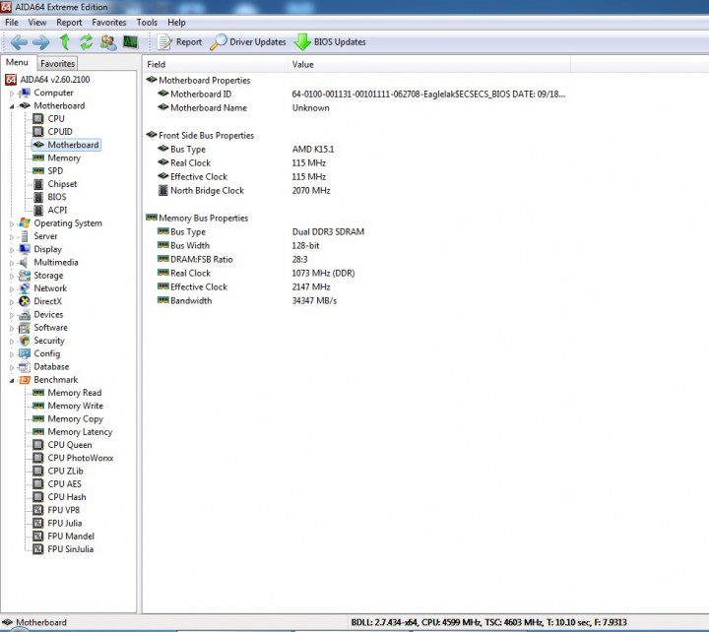Switch to the Favorites tab
The height and width of the screenshot is (632, 709).
(x=57, y=63)
